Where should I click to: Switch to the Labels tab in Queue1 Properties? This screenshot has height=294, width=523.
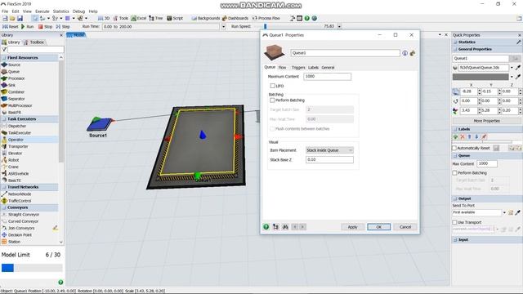313,67
